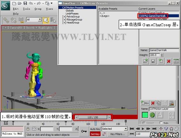Click the red X Delete layer in command panel
181x138 pixels.
(x=153, y=103)
